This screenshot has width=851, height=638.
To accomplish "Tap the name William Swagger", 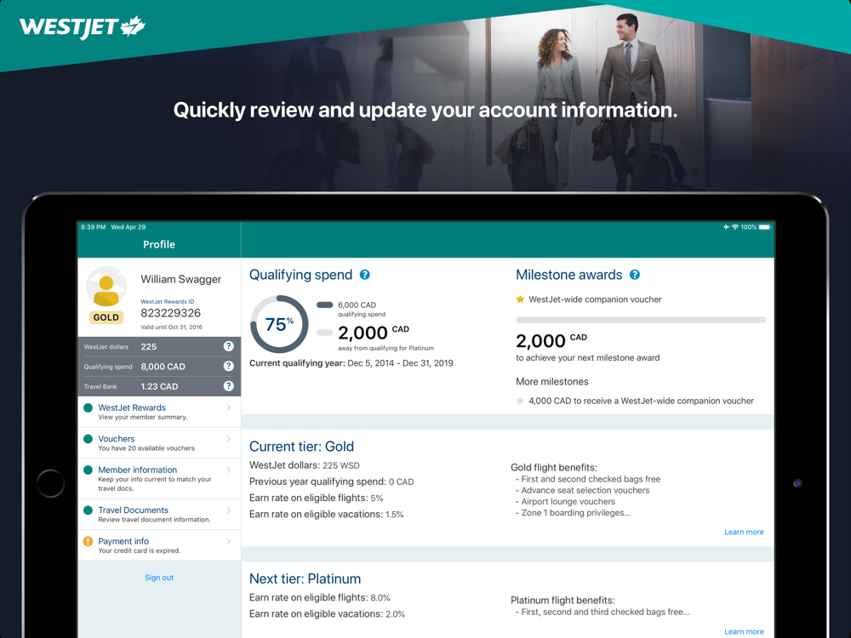I will pyautogui.click(x=180, y=279).
